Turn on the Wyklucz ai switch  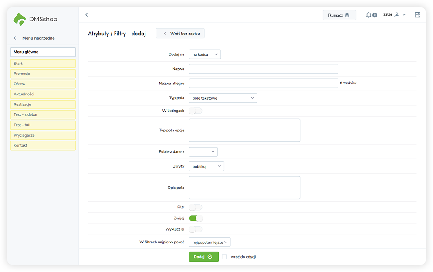point(196,229)
